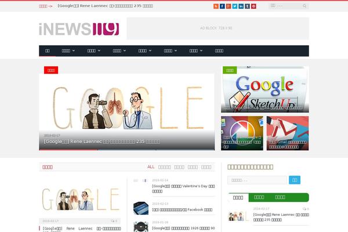Select the last green tab in sidebar widget
The width and height of the screenshot is (348, 232).
pyautogui.click(x=280, y=197)
